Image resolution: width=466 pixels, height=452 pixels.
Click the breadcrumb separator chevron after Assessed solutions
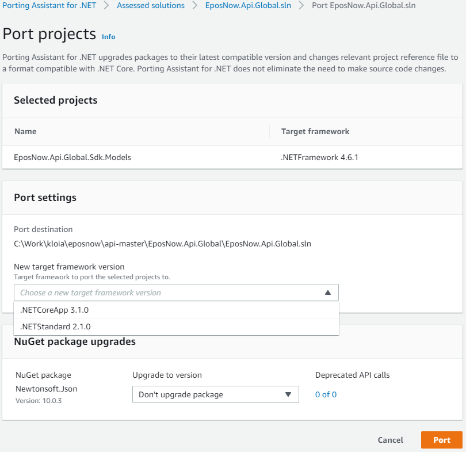click(193, 5)
